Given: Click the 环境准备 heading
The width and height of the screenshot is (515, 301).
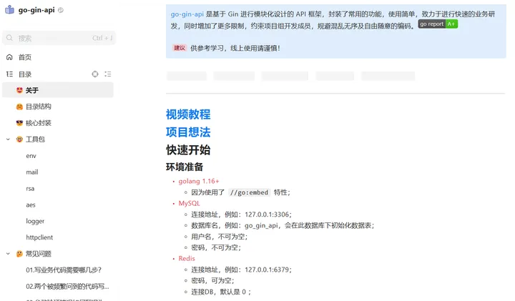Looking at the screenshot, I should (185, 167).
